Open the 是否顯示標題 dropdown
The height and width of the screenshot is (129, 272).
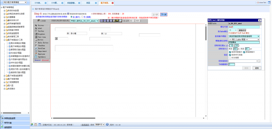pyautogui.click(x=244, y=36)
